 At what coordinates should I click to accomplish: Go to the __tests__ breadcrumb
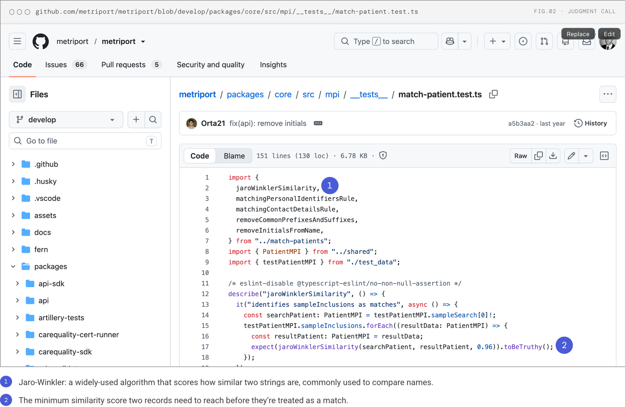coord(369,94)
